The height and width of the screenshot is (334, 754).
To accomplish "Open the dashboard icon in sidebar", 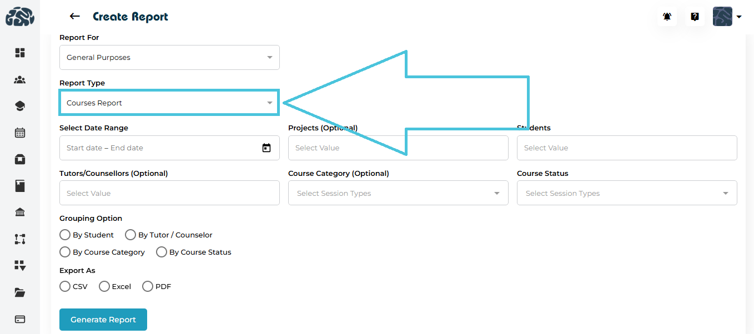I will [20, 53].
